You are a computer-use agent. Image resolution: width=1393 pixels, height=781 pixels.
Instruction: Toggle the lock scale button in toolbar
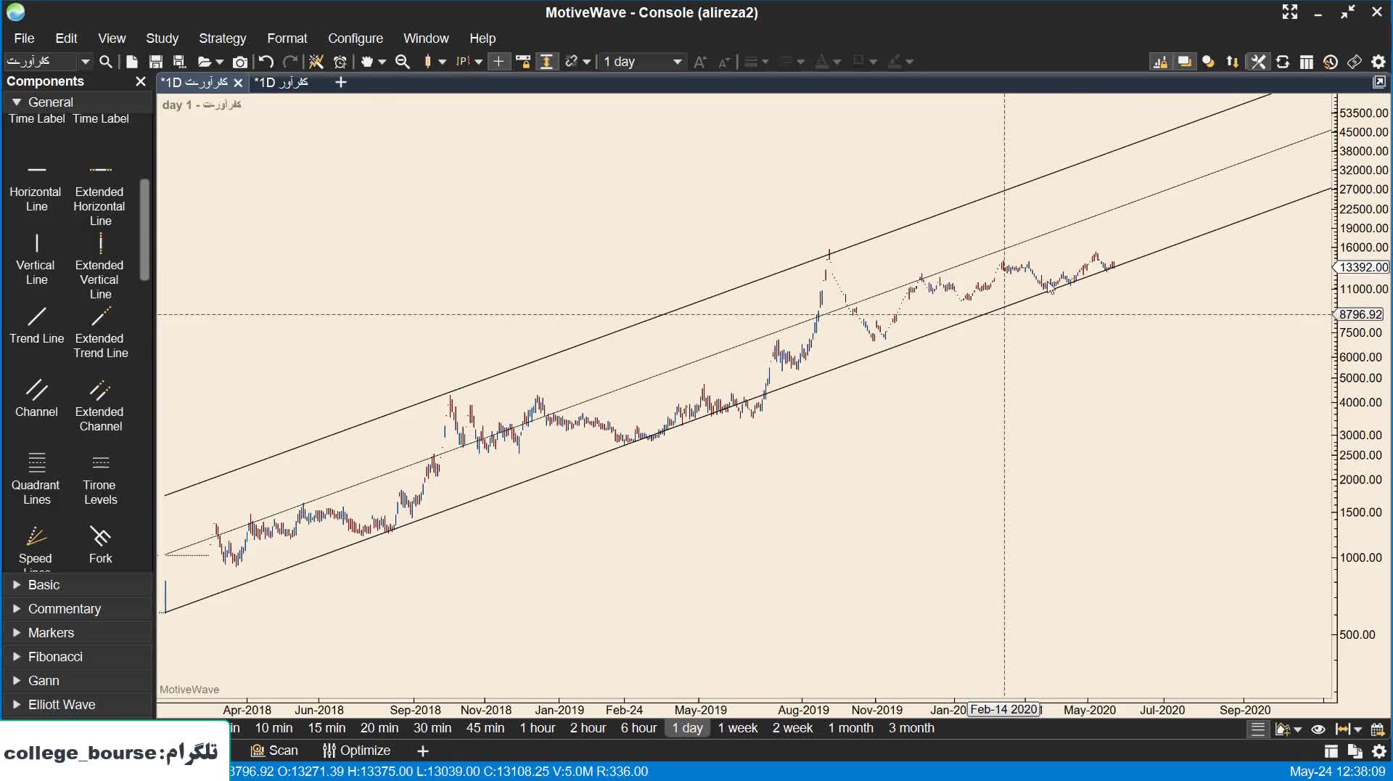546,62
